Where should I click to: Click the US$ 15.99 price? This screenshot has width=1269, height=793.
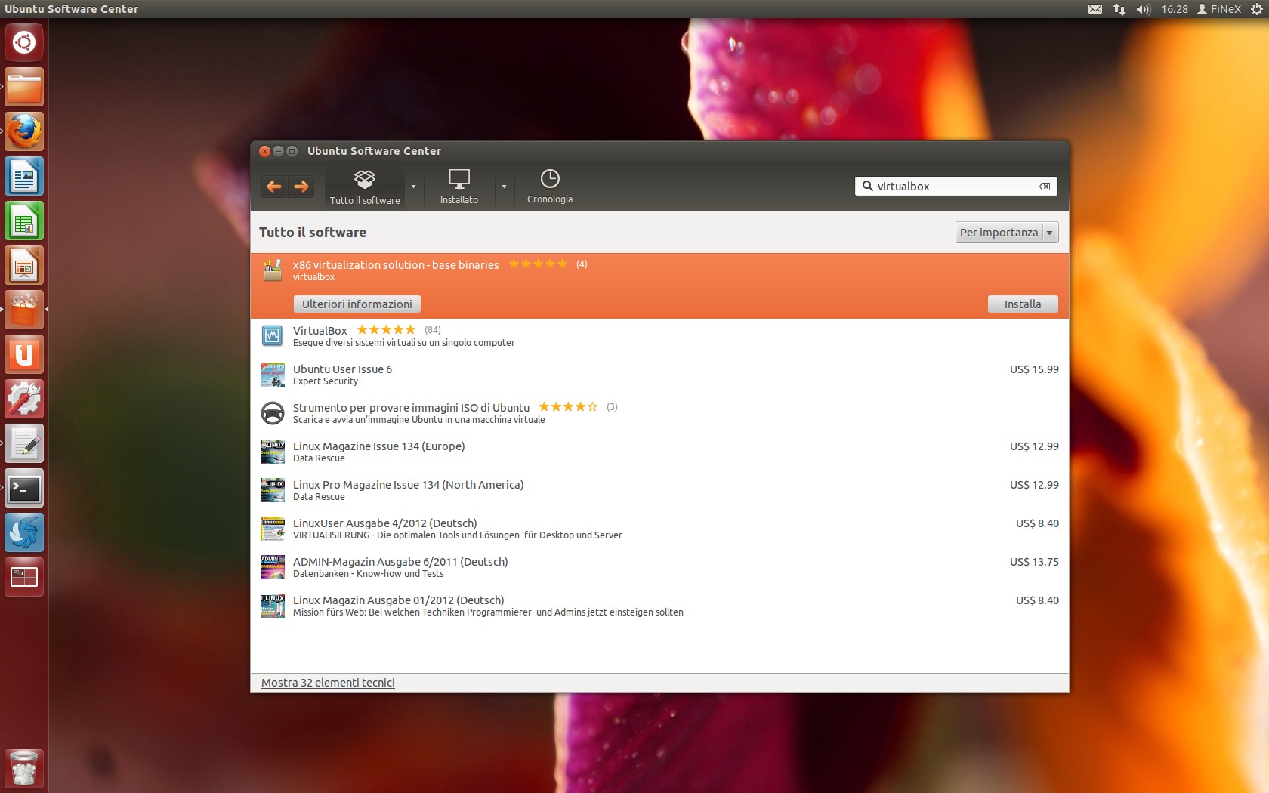[x=1034, y=369]
